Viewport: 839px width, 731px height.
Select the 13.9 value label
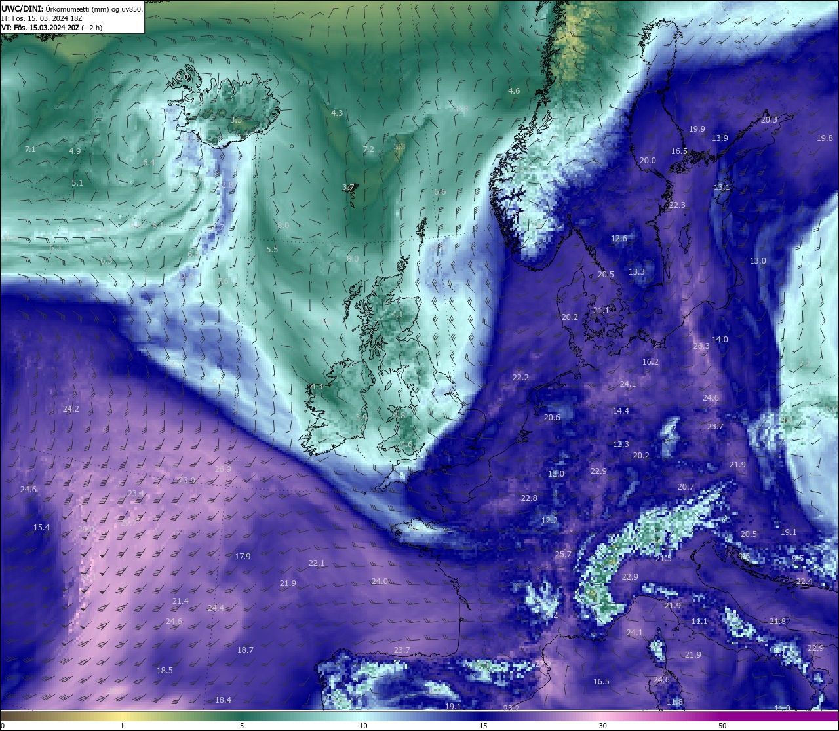pos(720,138)
